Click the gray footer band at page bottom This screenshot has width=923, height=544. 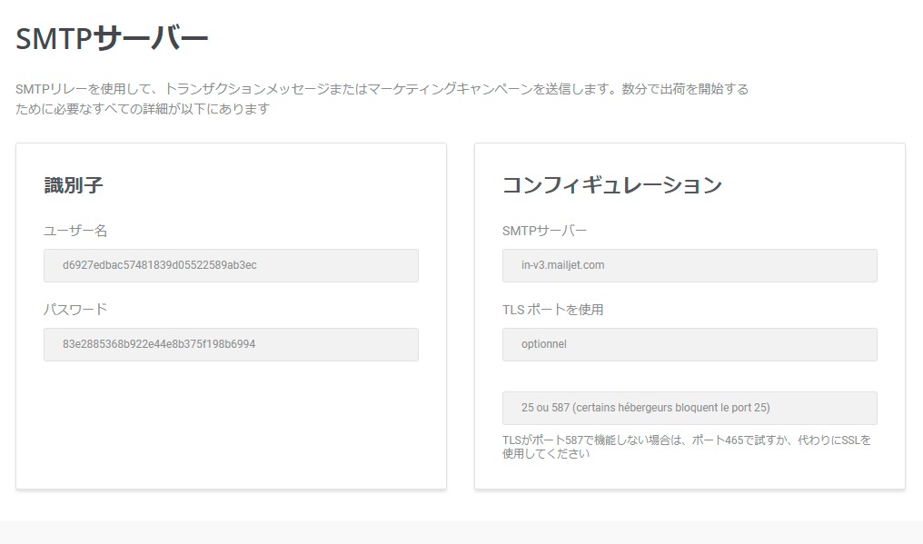461,532
